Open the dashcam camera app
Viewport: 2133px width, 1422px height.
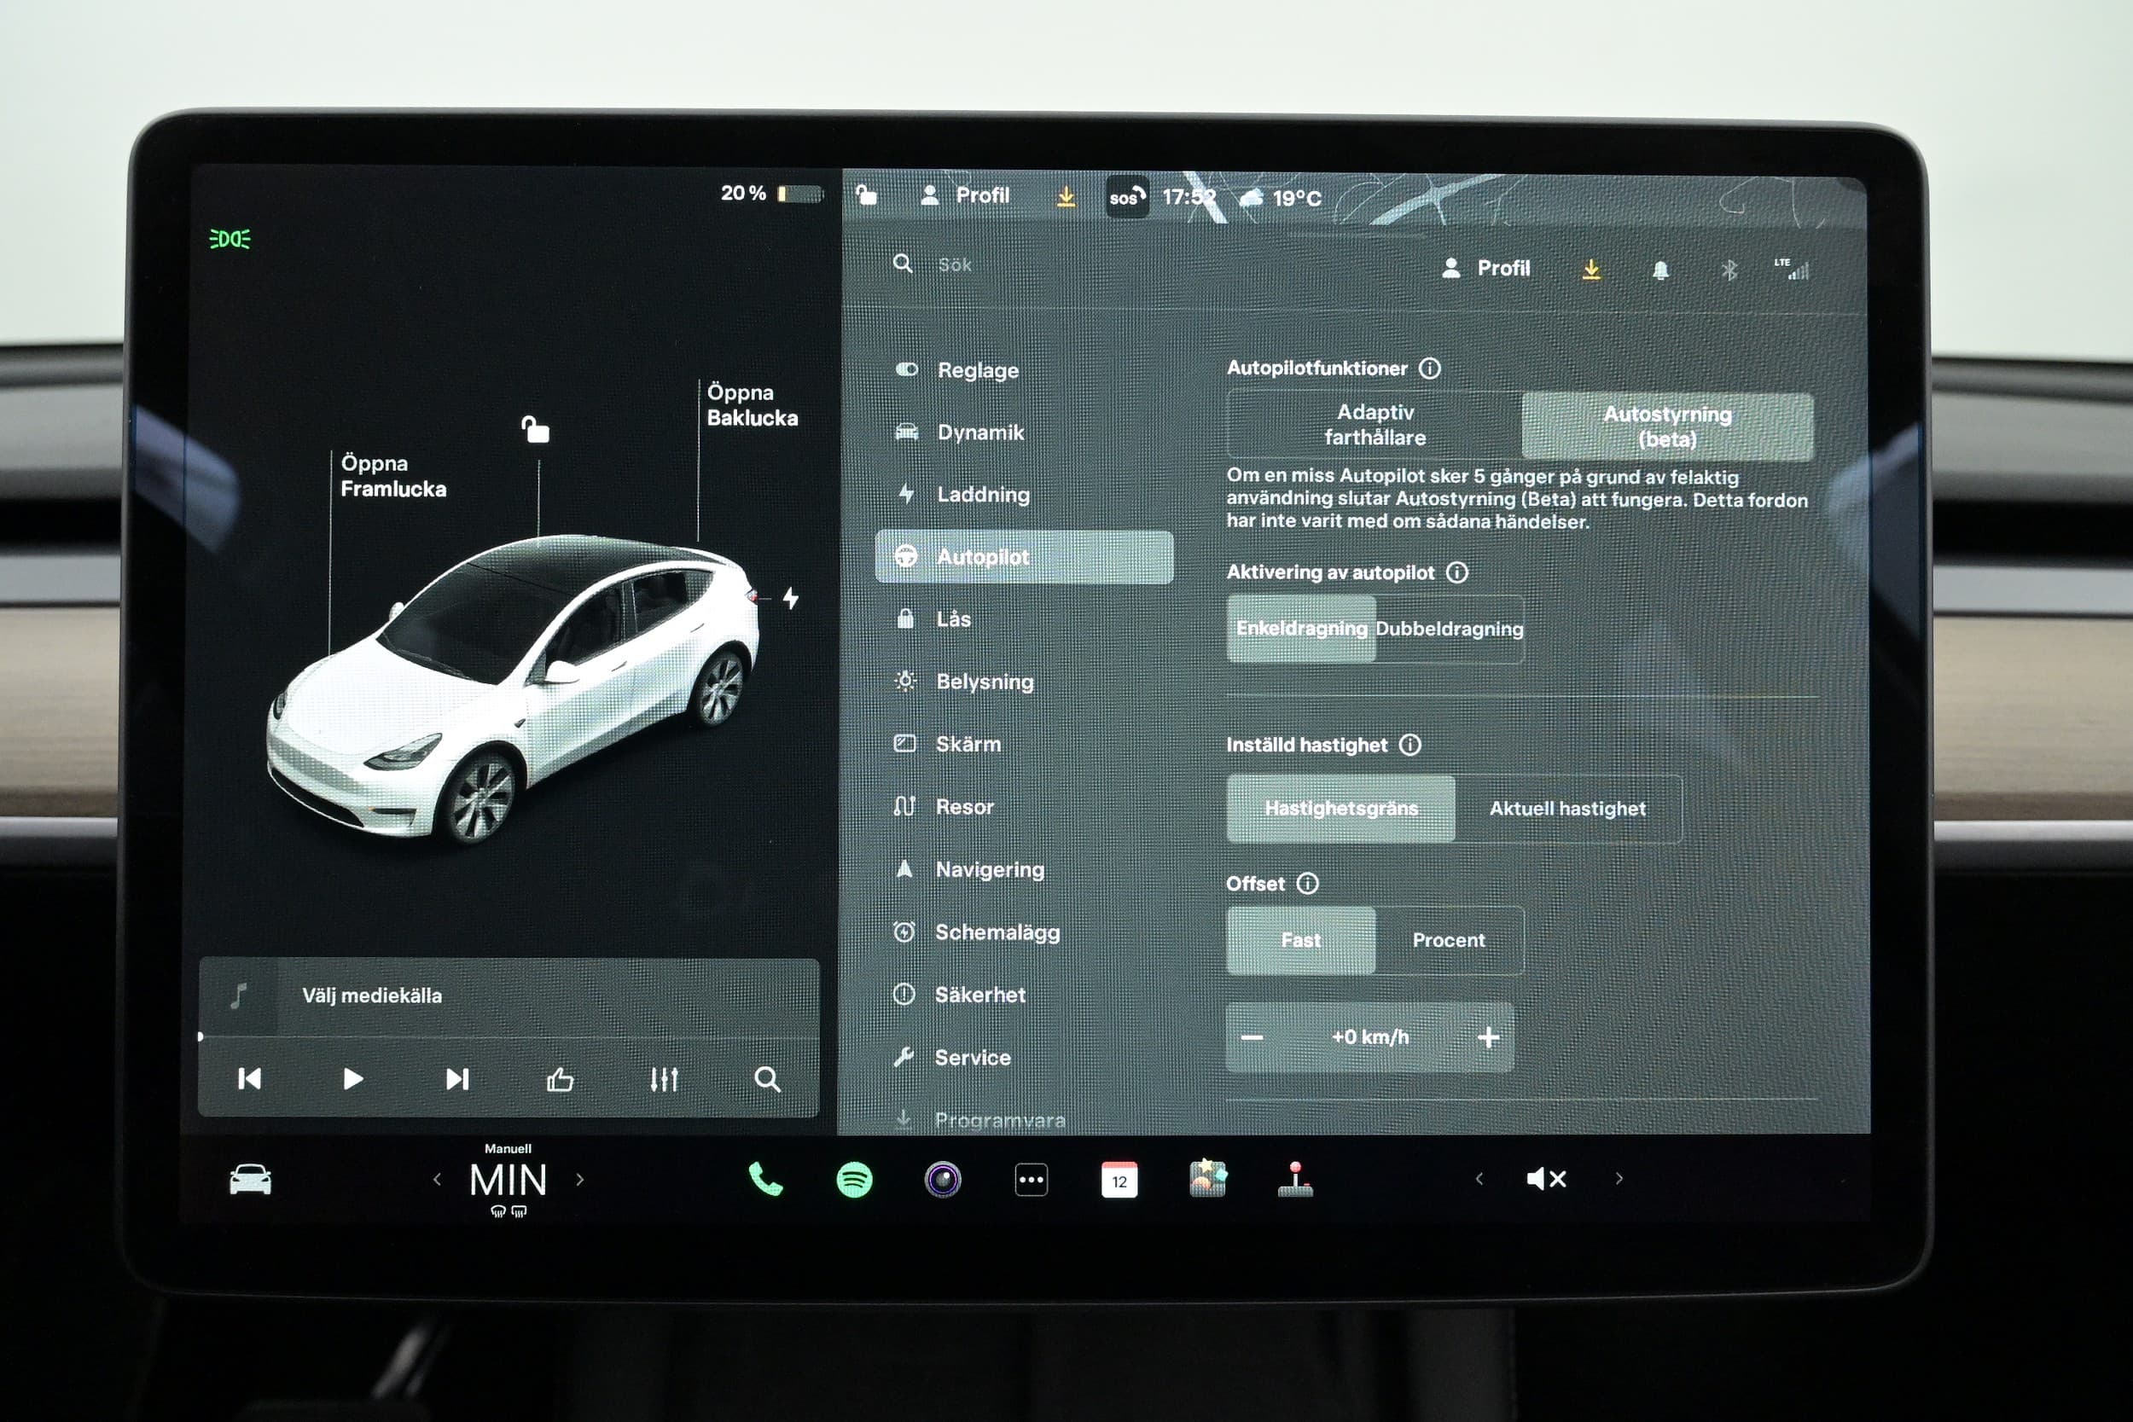tap(942, 1180)
